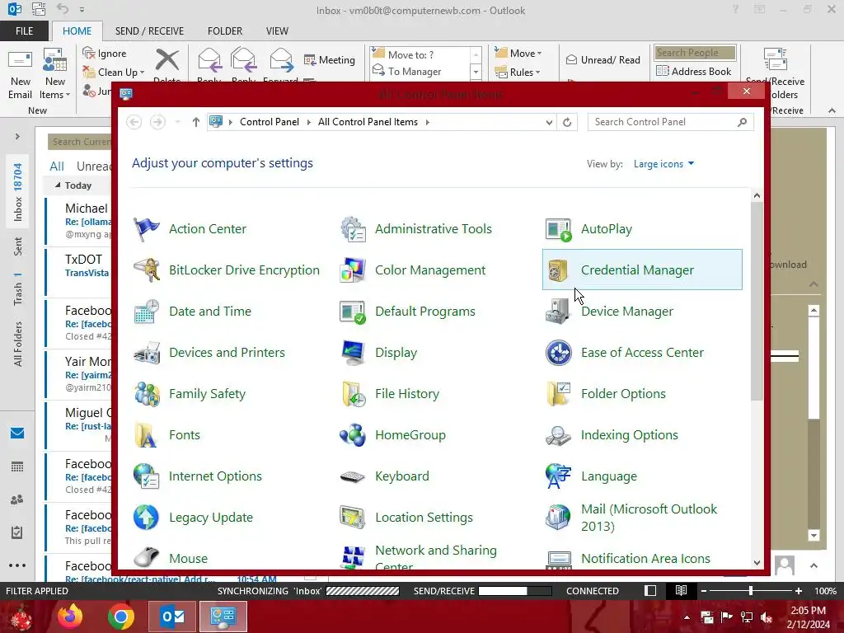Open Firefox from the taskbar

(70, 617)
